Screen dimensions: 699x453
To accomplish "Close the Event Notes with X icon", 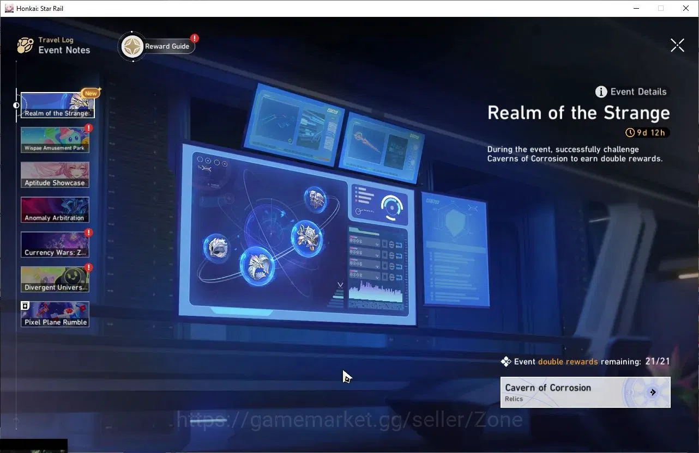I will 677,45.
